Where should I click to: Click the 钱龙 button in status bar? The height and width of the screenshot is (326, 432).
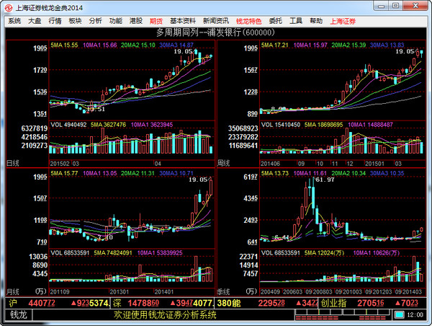pos(18,314)
